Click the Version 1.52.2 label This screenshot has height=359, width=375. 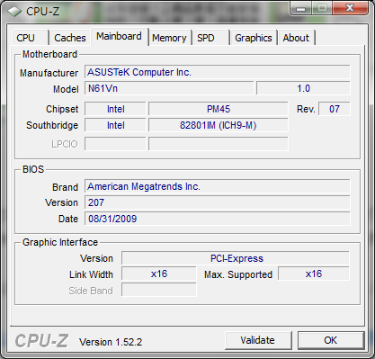coord(111,342)
